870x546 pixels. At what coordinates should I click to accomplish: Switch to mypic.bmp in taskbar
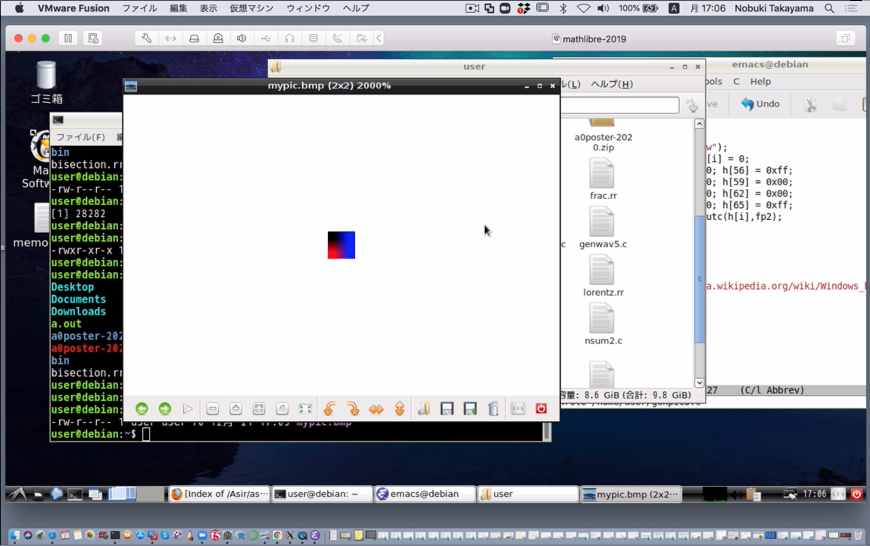click(631, 494)
